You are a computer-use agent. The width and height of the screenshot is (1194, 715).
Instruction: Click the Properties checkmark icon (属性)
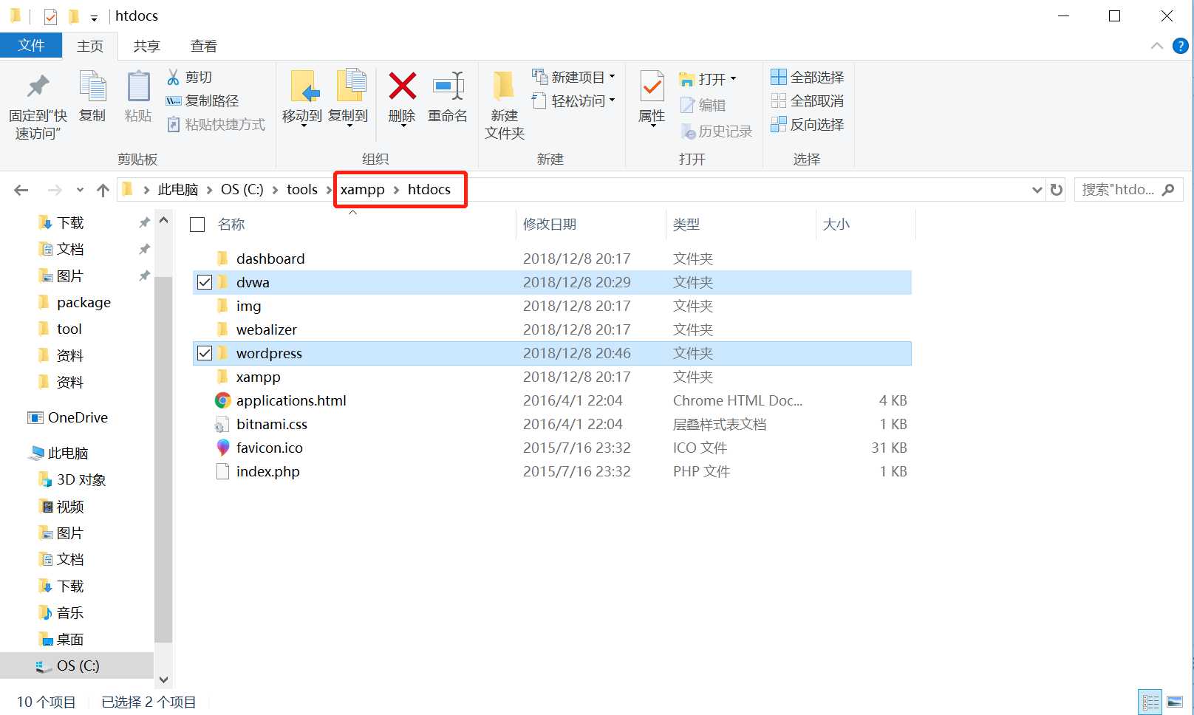click(652, 87)
